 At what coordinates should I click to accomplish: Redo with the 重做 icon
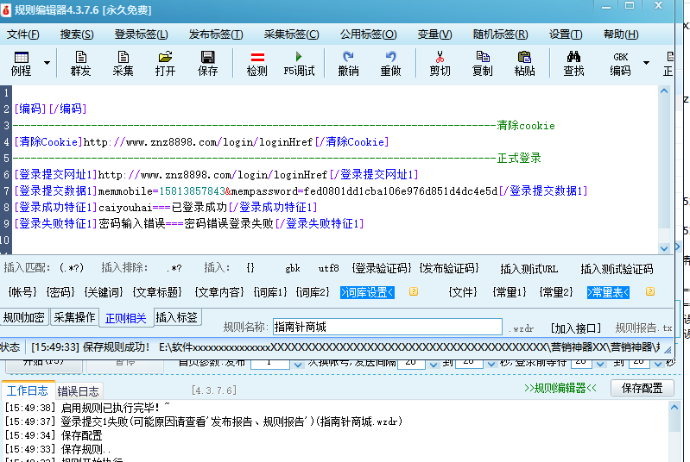click(x=390, y=63)
